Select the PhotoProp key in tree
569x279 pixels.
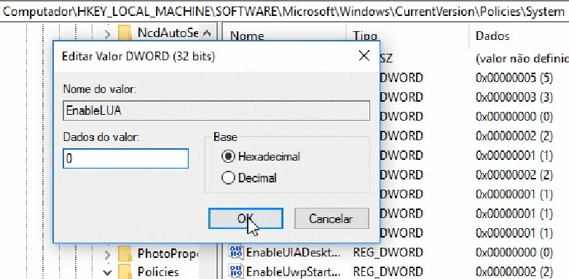coord(168,254)
